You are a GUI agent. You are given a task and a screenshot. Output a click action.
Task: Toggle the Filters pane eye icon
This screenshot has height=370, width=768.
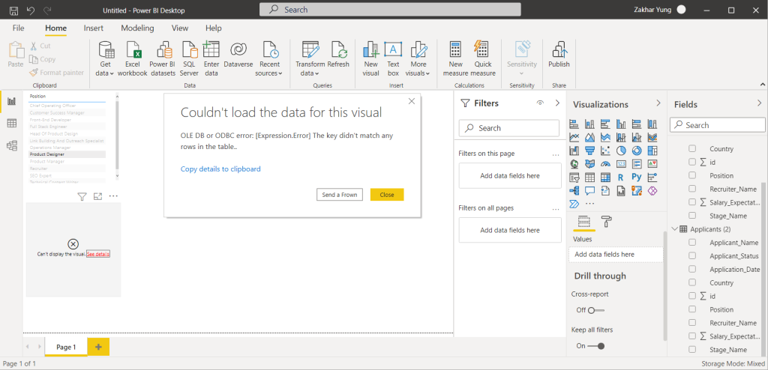coord(540,103)
